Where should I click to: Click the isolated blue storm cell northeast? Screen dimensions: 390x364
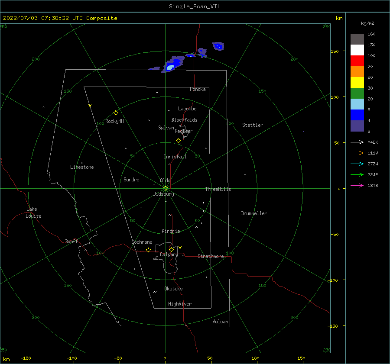coord(218,46)
